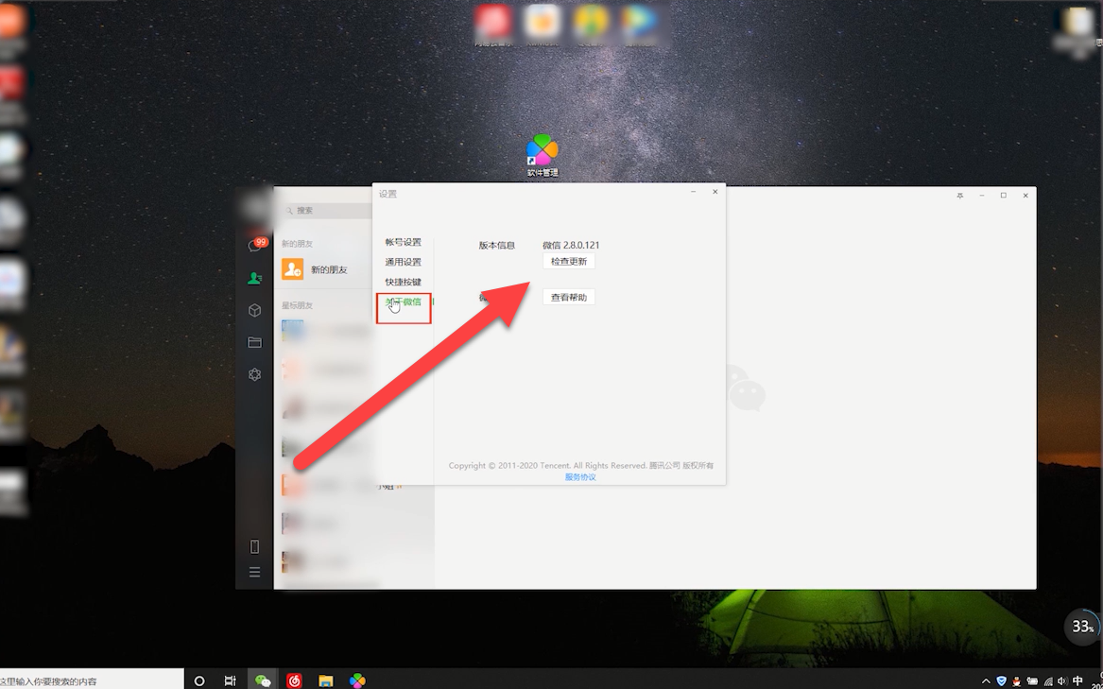Show hidden system tray icons
The width and height of the screenshot is (1103, 689).
click(986, 681)
